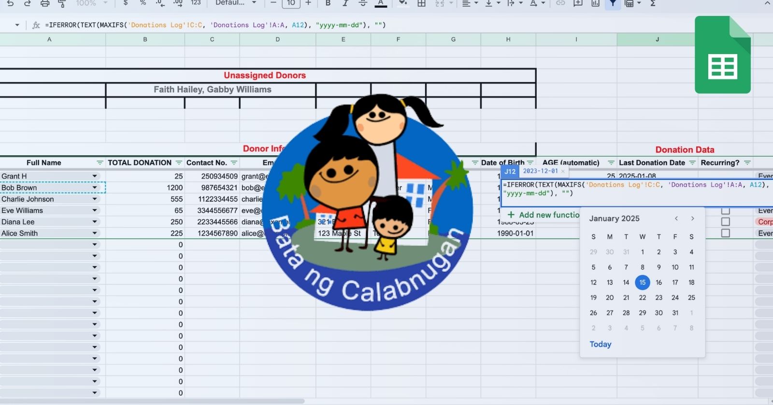This screenshot has width=773, height=405.
Task: Click the print icon in toolbar
Action: [x=45, y=3]
